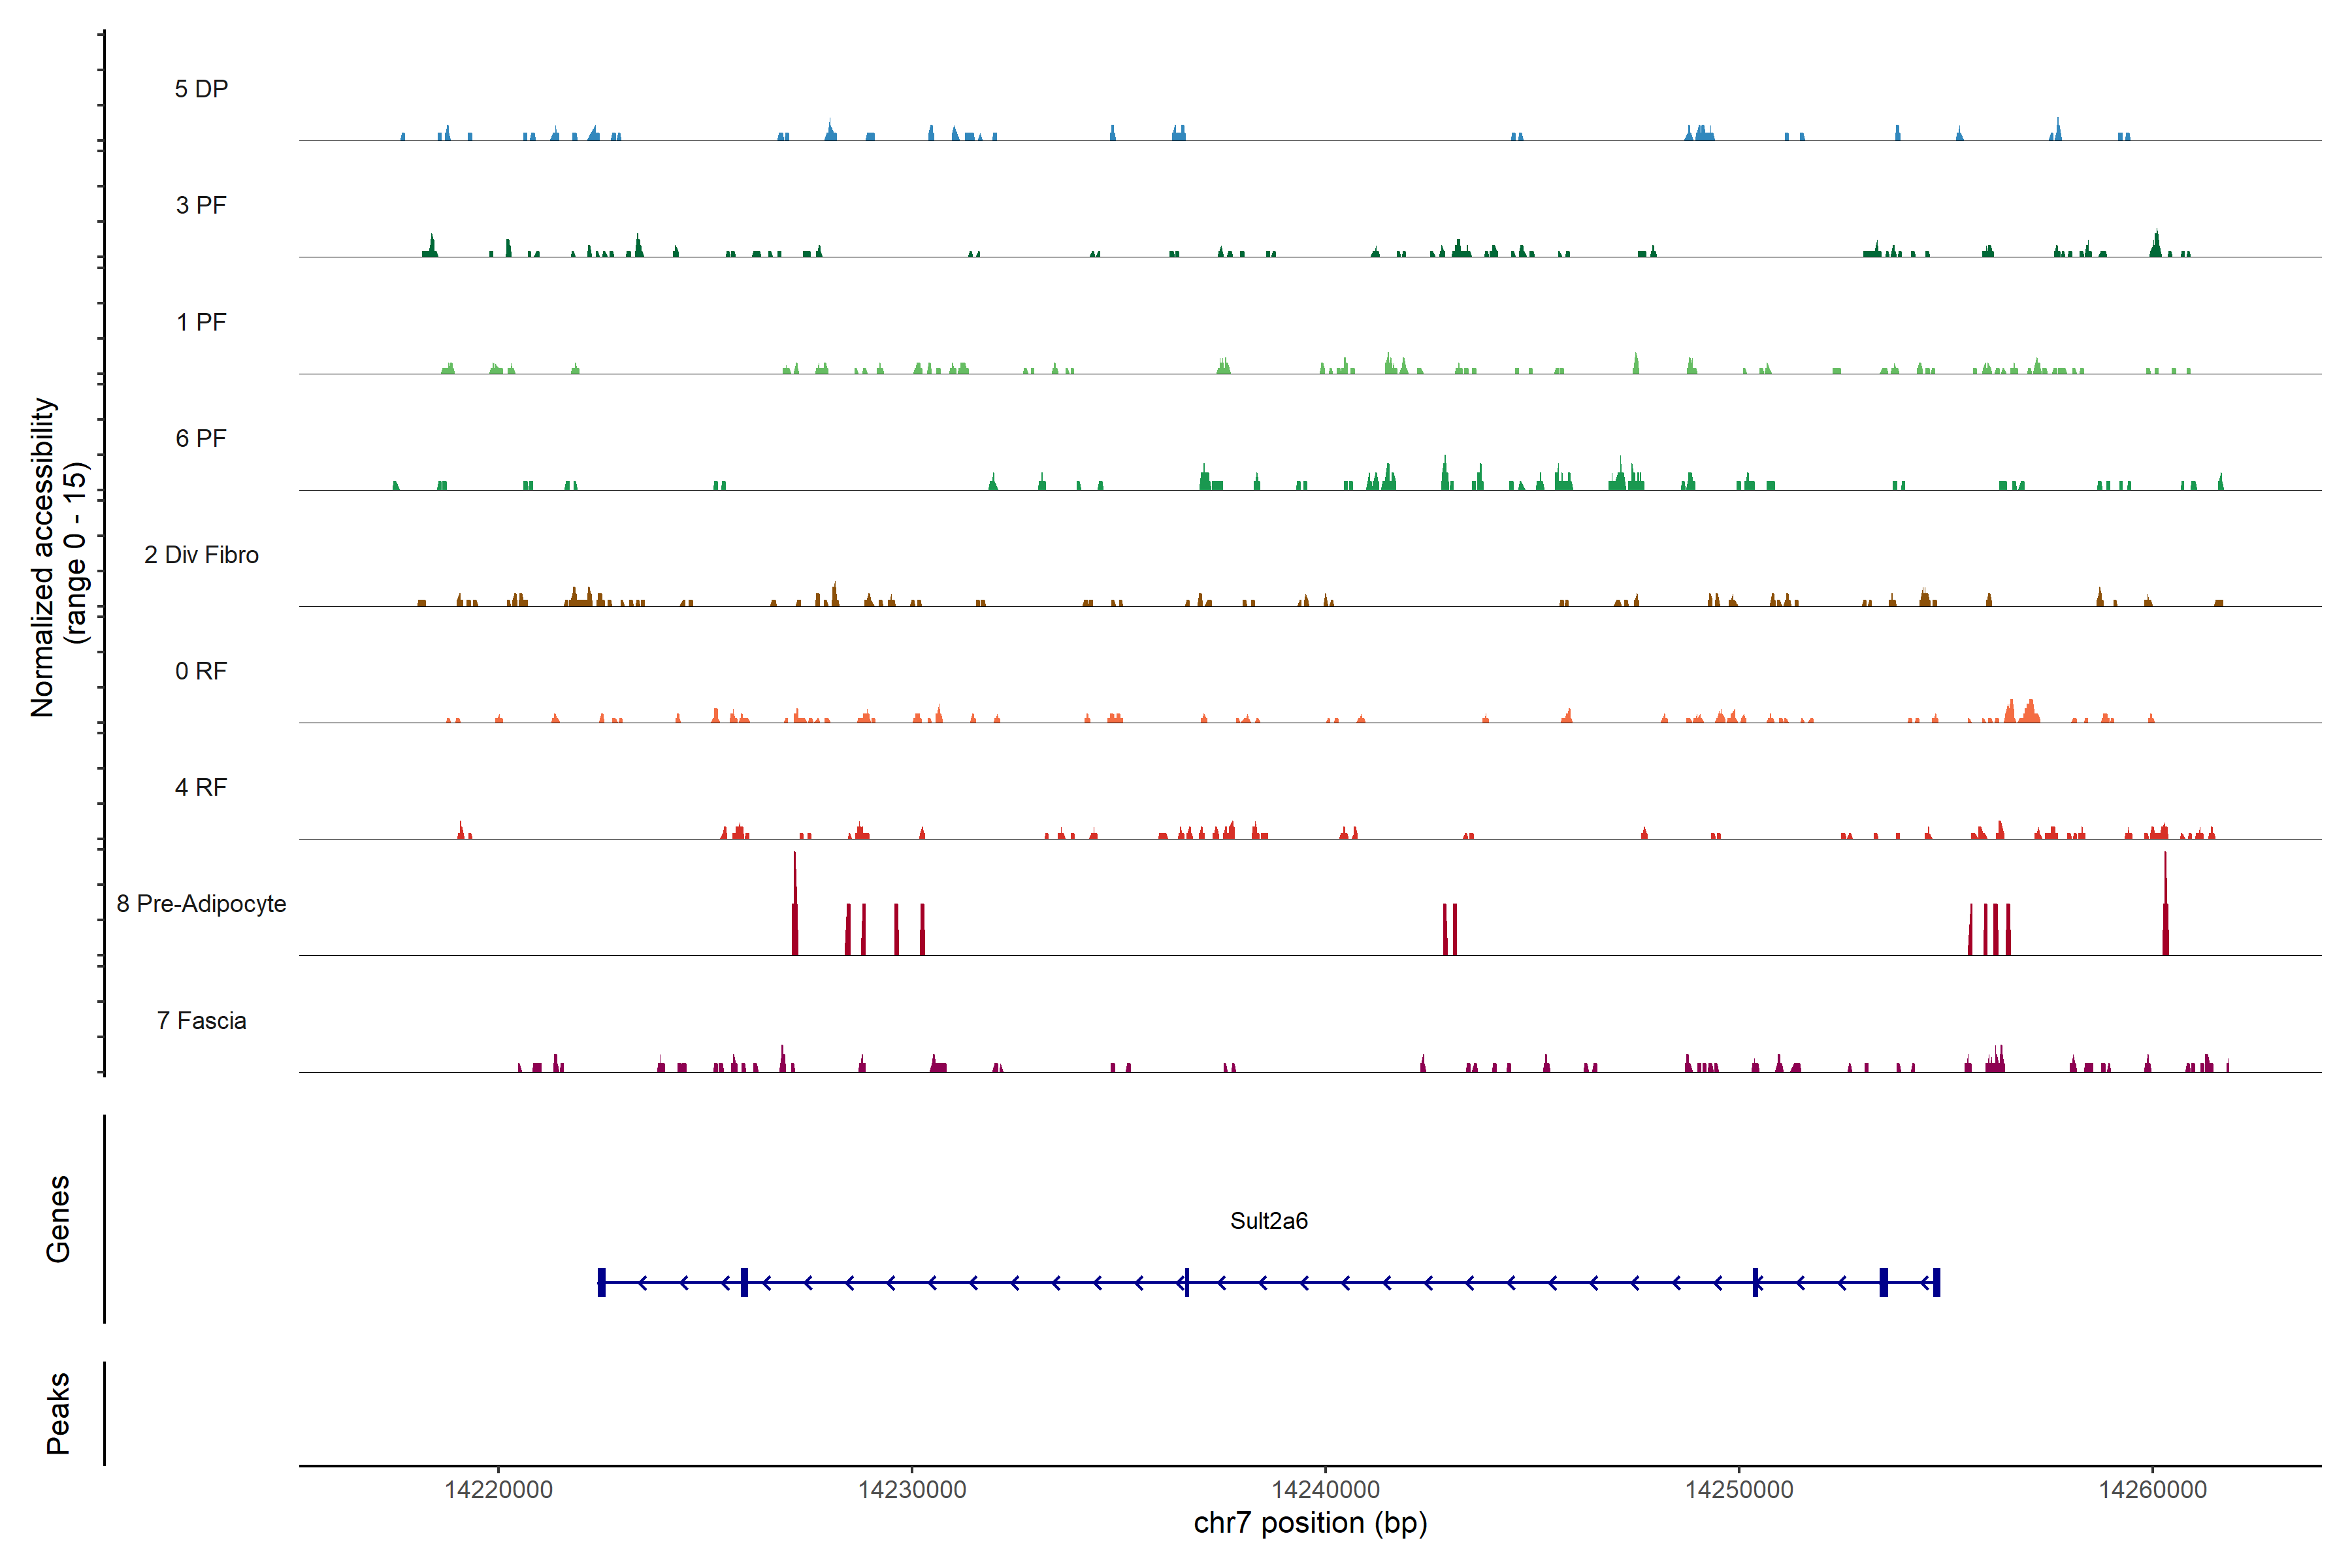Click the 7 Fascia track label
This screenshot has height=1568, width=2352.
coord(201,1020)
